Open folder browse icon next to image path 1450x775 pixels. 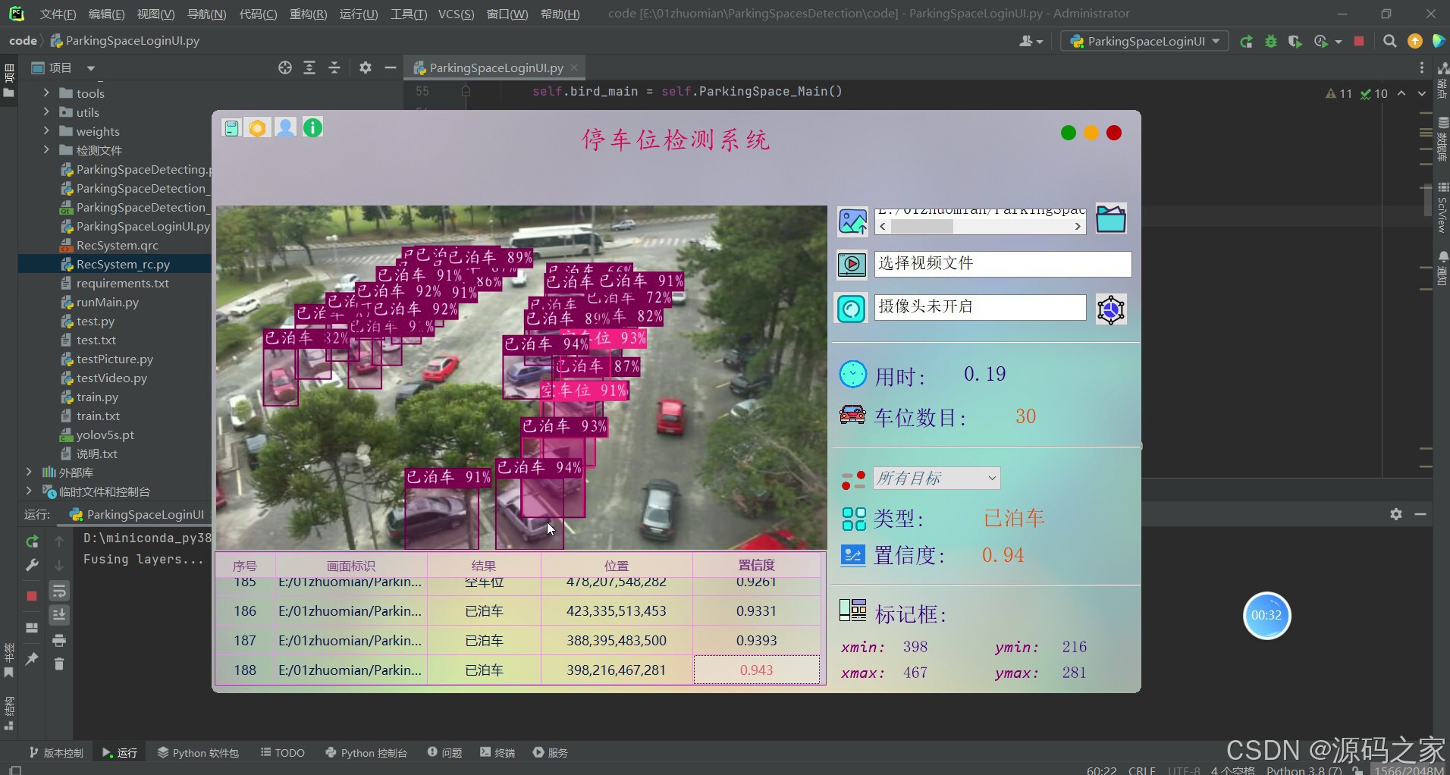[x=1111, y=219]
